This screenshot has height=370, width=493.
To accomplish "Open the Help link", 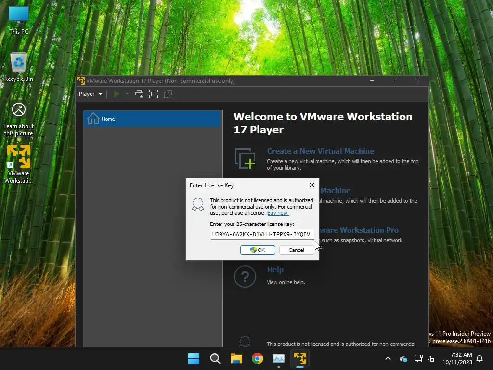I will coord(275,270).
